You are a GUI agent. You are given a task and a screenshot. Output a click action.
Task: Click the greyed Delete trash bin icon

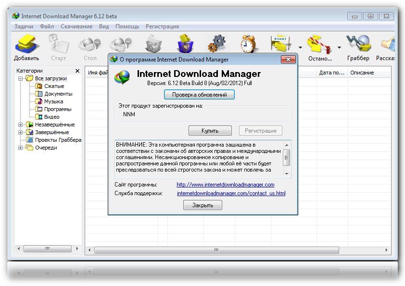[153, 44]
